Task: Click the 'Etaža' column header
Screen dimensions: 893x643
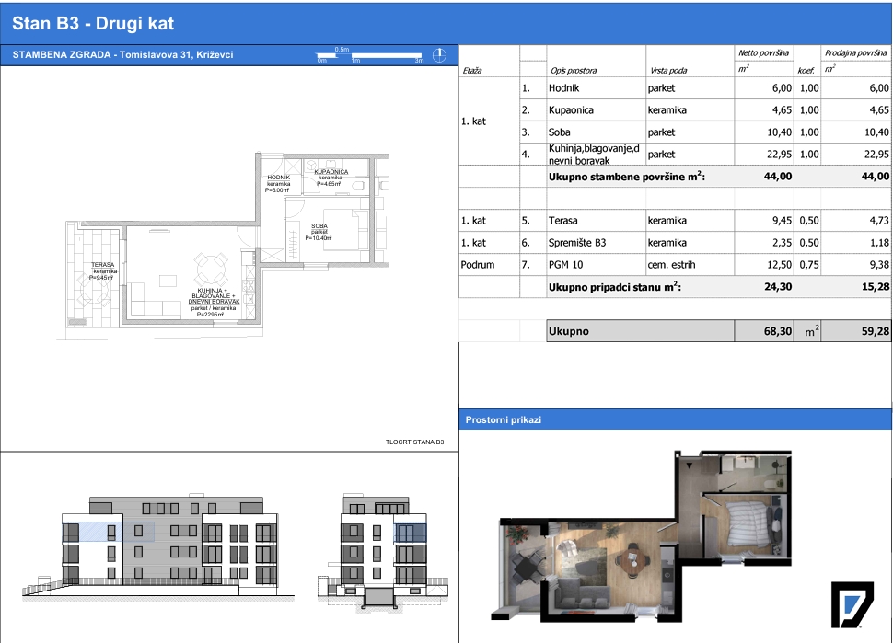Action: tap(472, 71)
